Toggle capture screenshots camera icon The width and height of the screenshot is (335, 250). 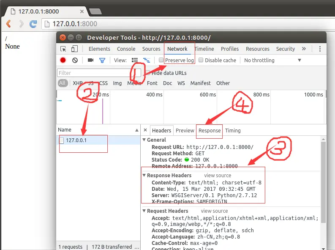click(90, 60)
